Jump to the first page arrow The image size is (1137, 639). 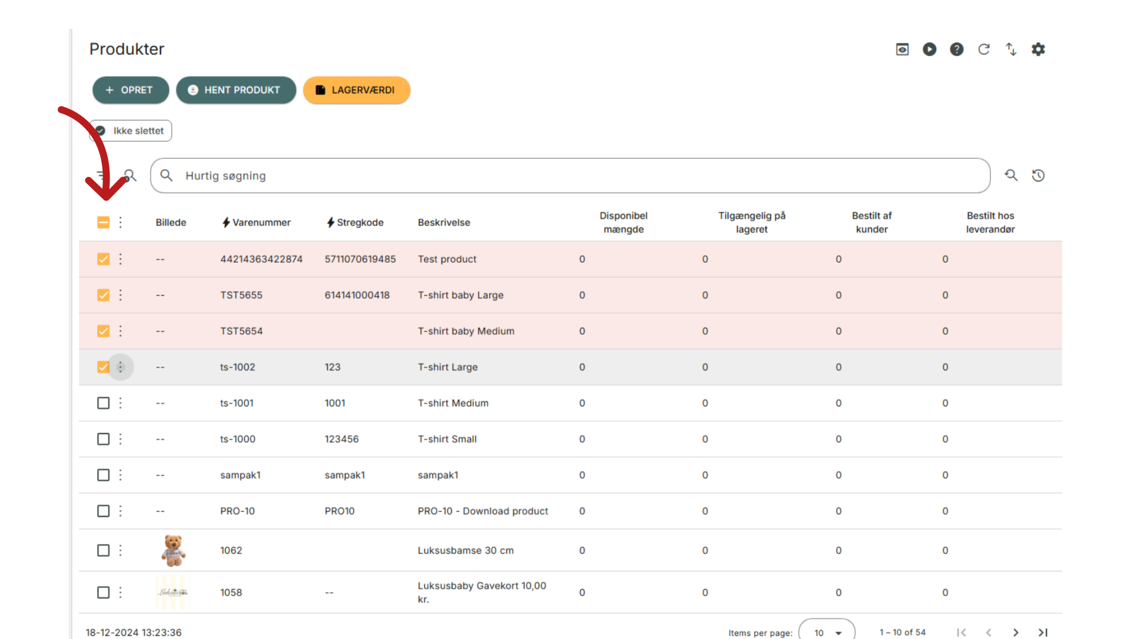pos(961,632)
